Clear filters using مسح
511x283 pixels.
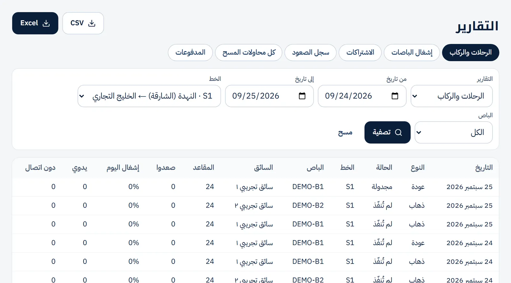point(345,132)
